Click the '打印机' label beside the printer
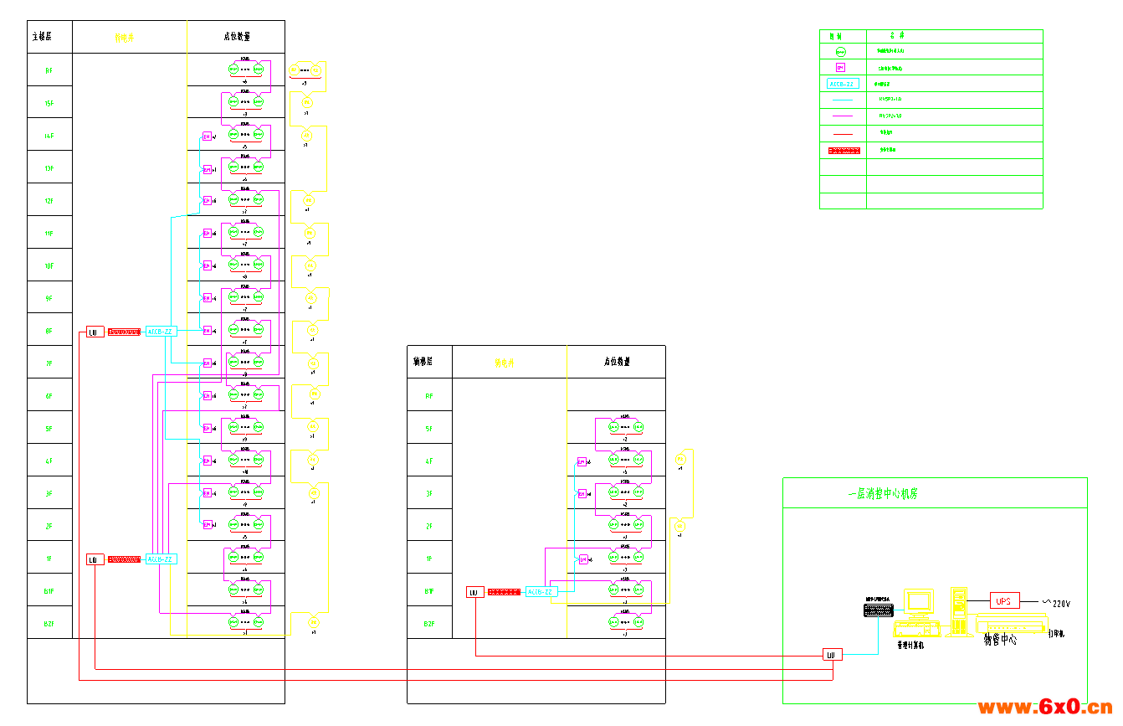The image size is (1123, 726). click(1056, 634)
